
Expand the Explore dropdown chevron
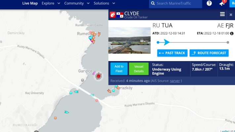coord(59,3)
